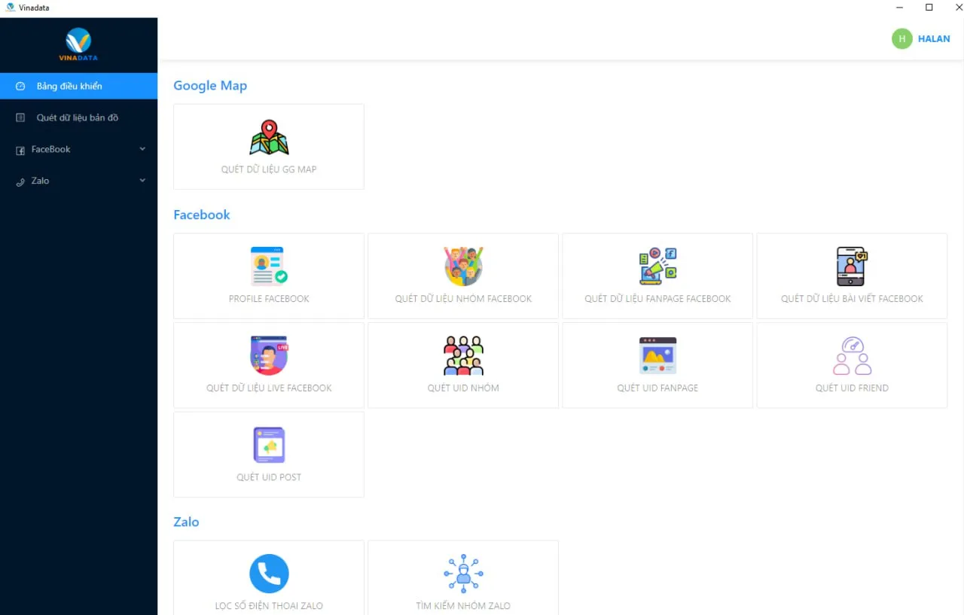Select Bảng điều khiển in the sidebar
The image size is (964, 615).
[x=69, y=86]
